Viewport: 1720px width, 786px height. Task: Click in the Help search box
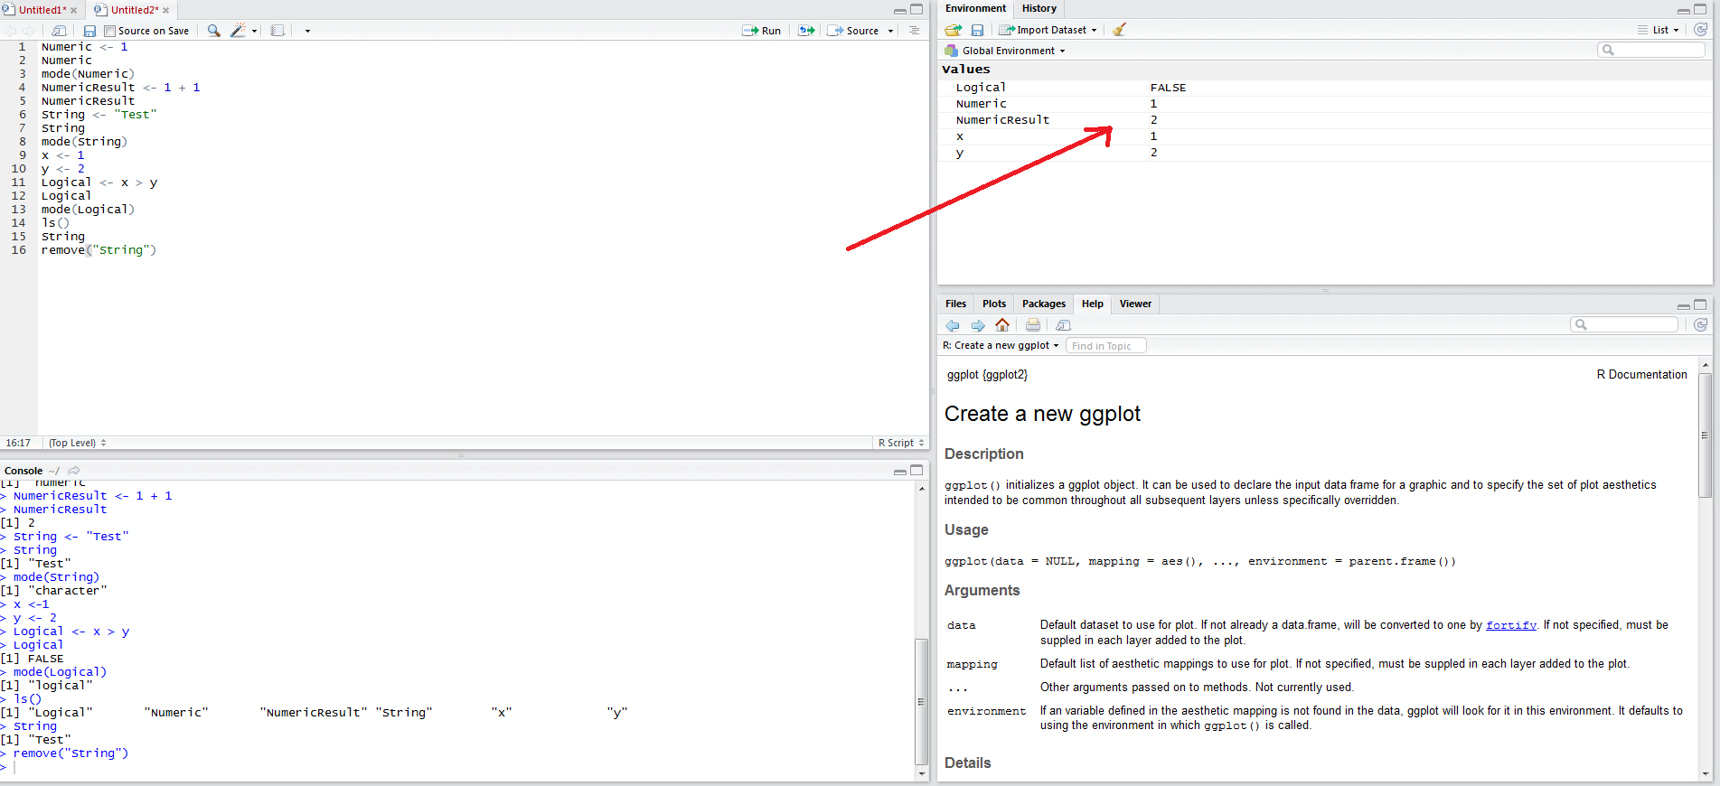point(1624,324)
